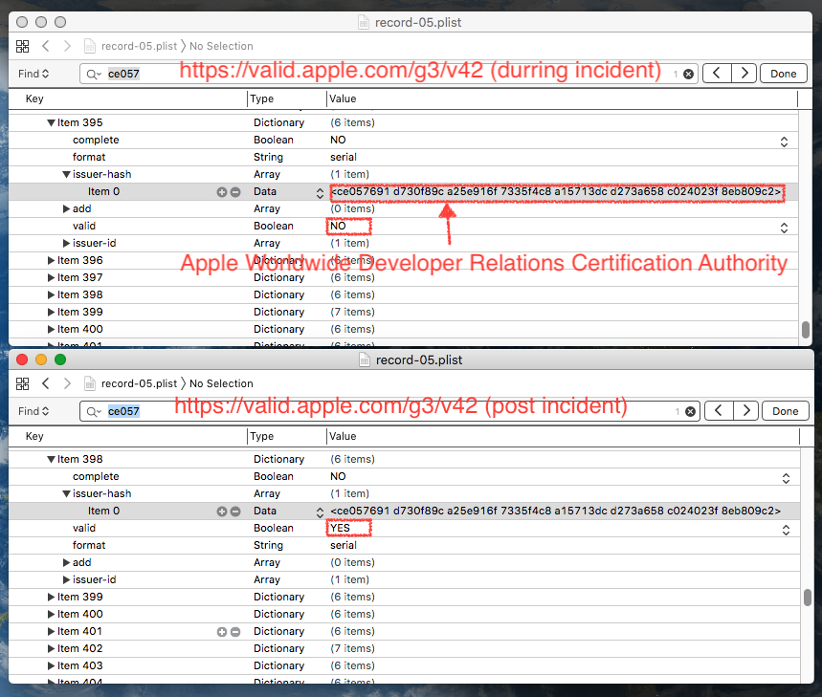This screenshot has height=697, width=822.
Task: Expand issuer-id array in bottom window
Action: point(66,579)
